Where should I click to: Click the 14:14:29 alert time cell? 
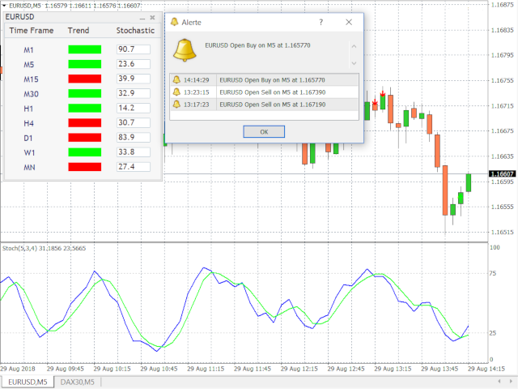coord(196,80)
